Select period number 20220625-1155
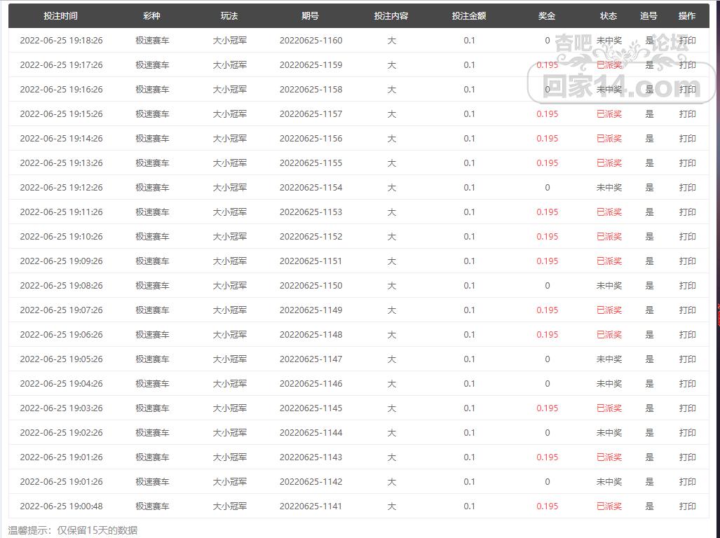The image size is (720, 538). click(x=311, y=163)
